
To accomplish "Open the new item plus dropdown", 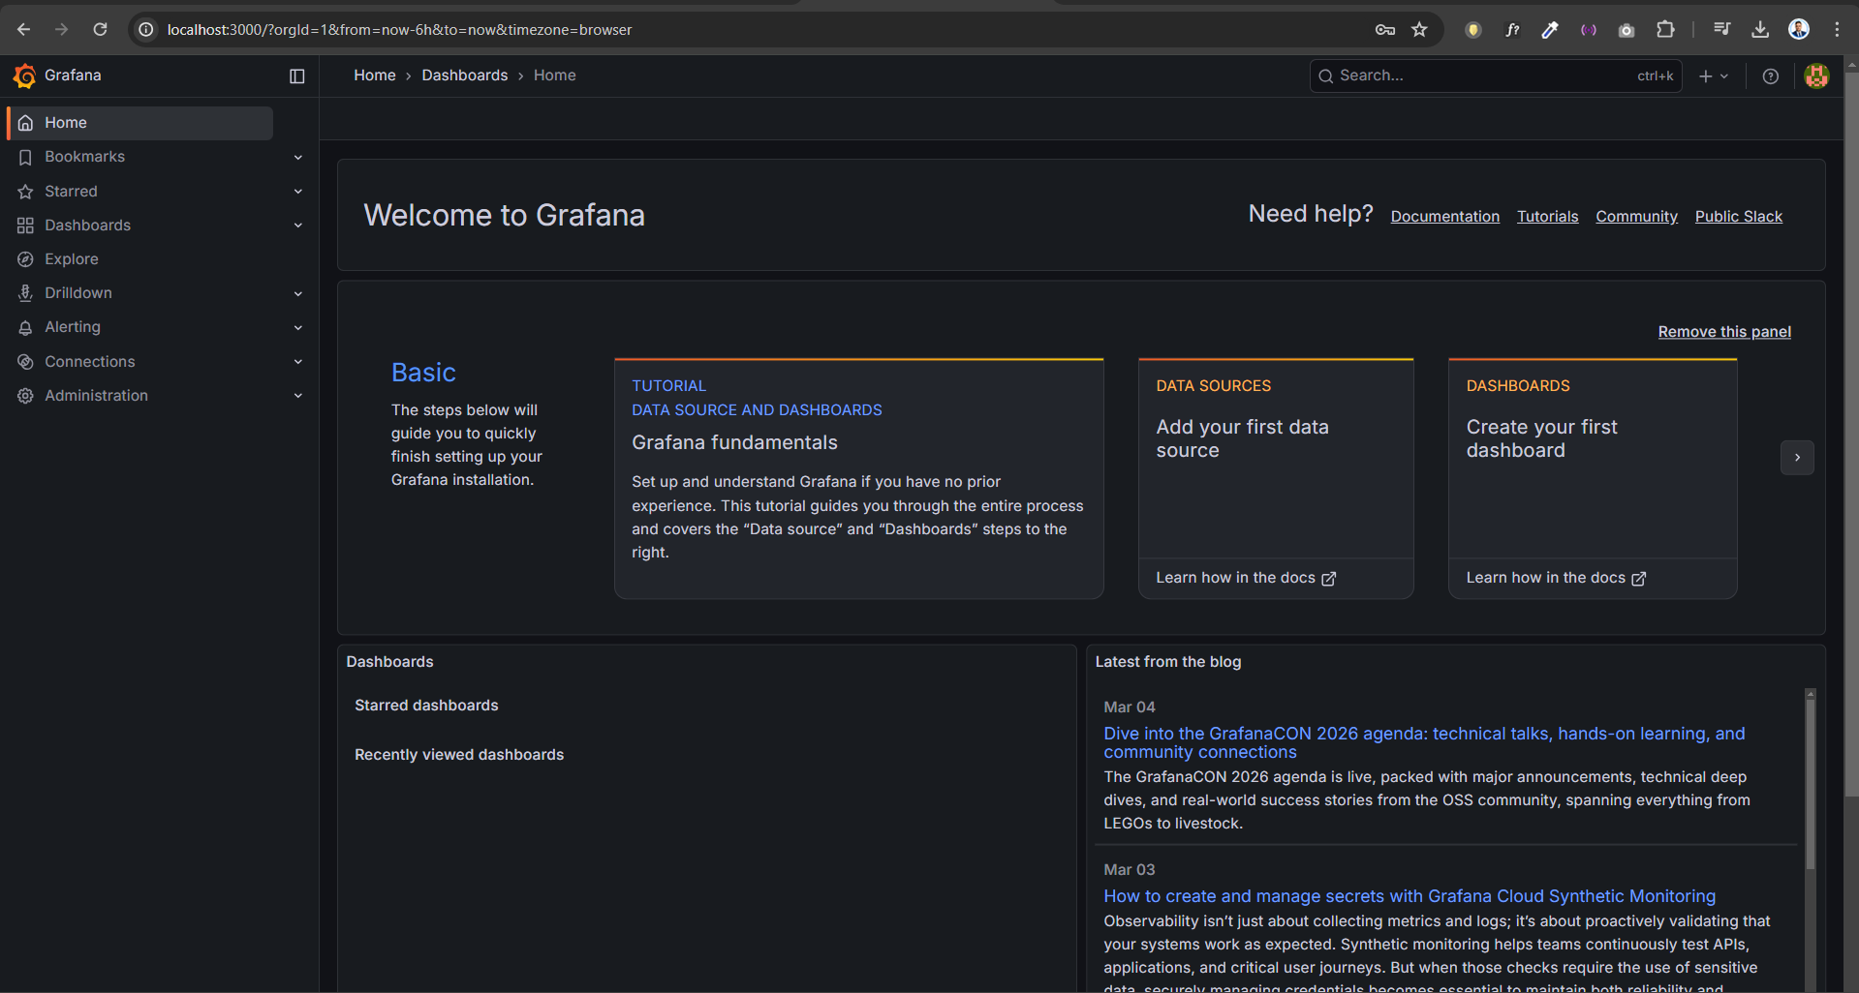I will pyautogui.click(x=1713, y=75).
